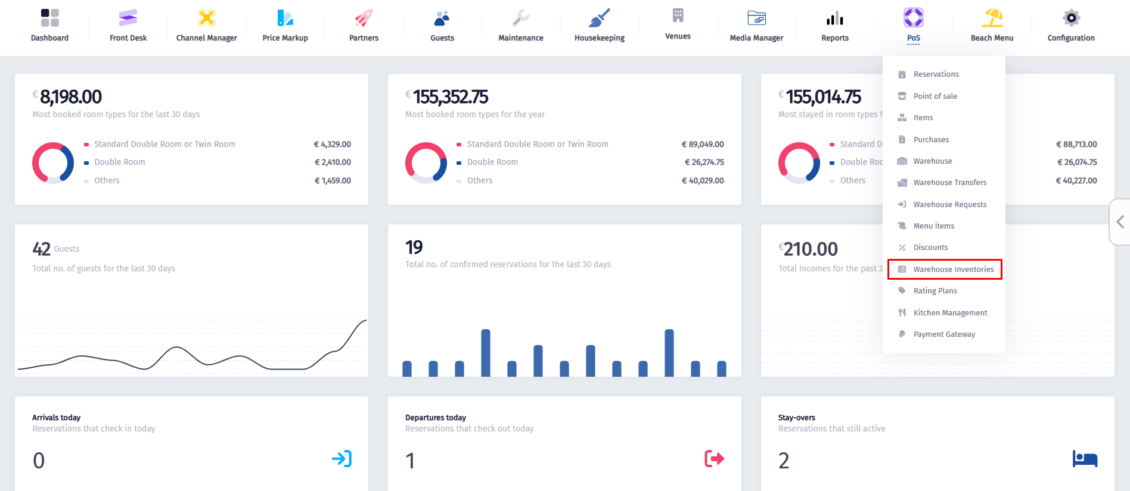Image resolution: width=1130 pixels, height=491 pixels.
Task: Click the Arrivals today check-in arrow icon
Action: tap(342, 459)
